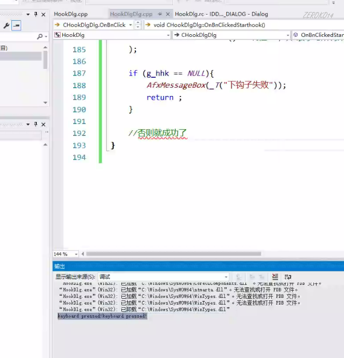Open the OnBnClickedStar member dropdown
344x358 pixels.
pyautogui.click(x=318, y=35)
